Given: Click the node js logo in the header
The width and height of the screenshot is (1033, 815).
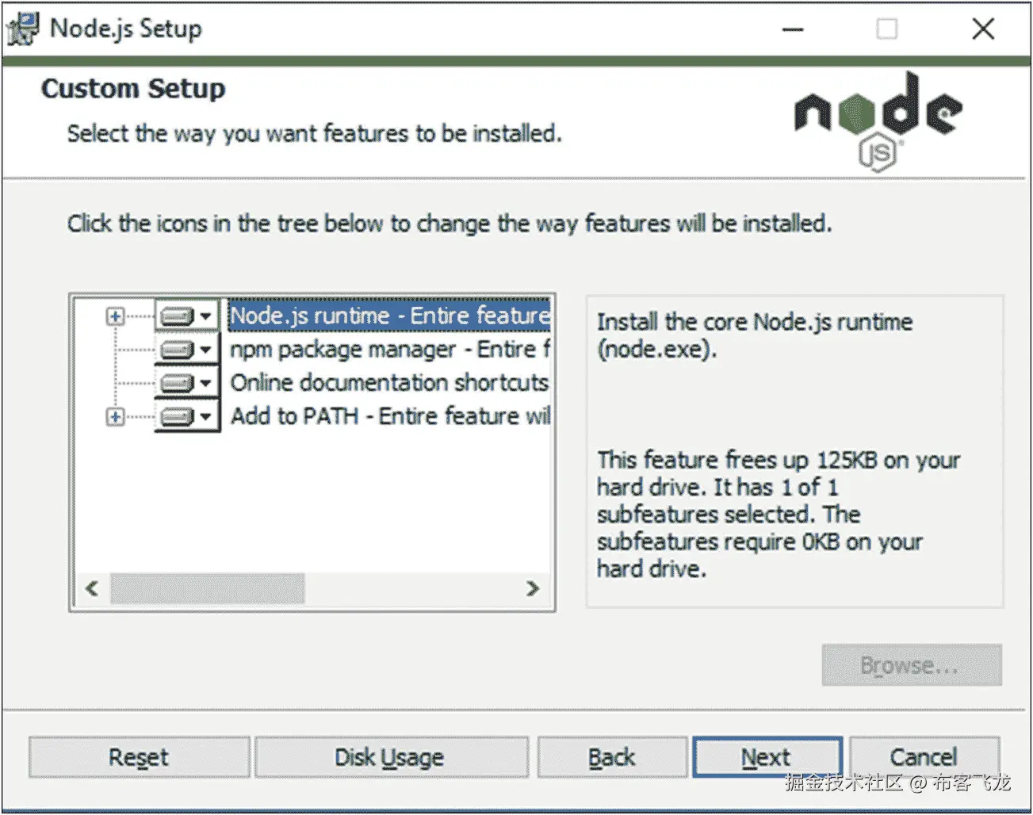Looking at the screenshot, I should [x=878, y=121].
